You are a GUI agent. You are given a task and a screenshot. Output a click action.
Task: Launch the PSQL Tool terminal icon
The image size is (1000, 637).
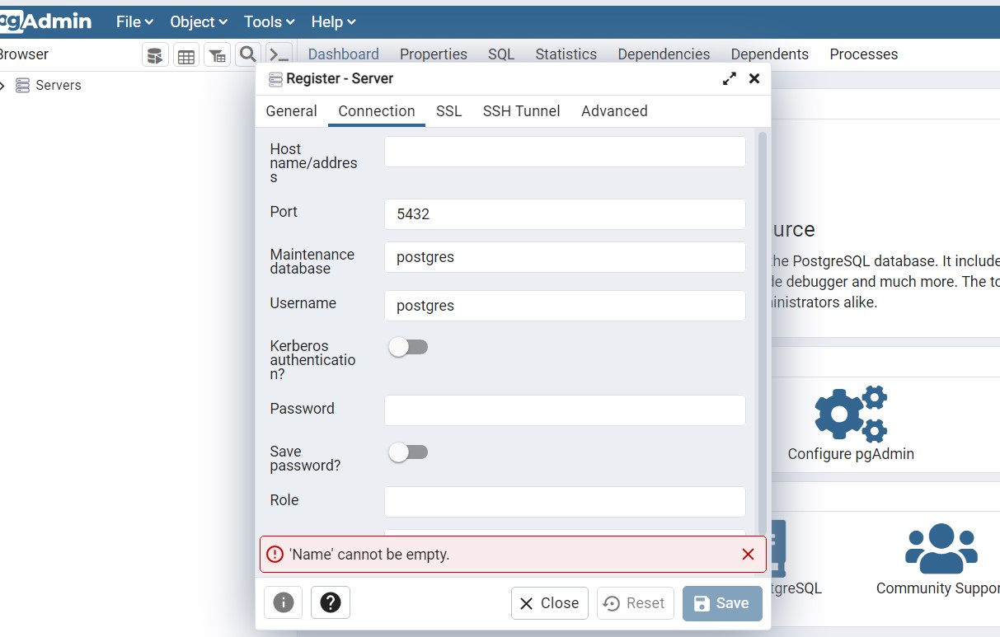(x=279, y=55)
